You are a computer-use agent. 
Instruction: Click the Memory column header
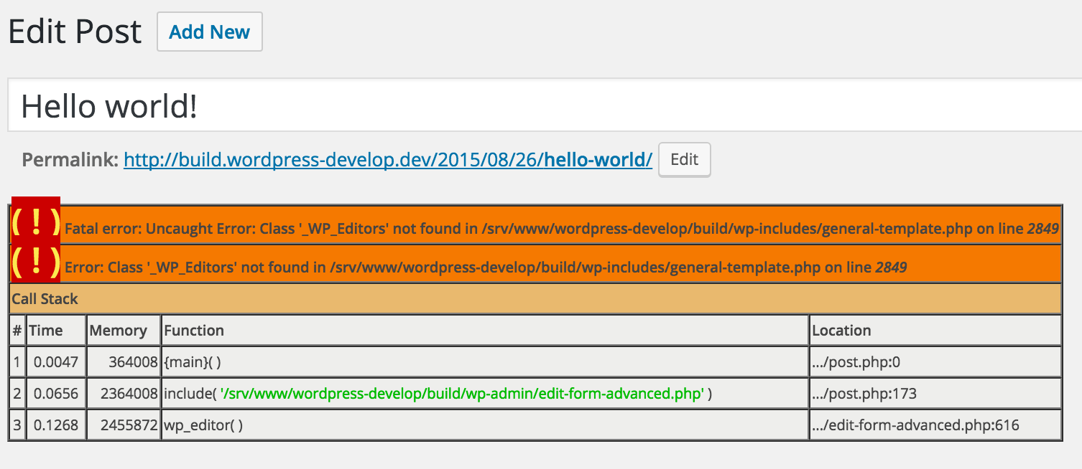coord(119,331)
